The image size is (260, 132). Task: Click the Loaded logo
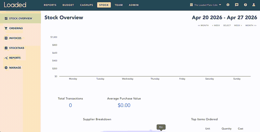[15, 5]
